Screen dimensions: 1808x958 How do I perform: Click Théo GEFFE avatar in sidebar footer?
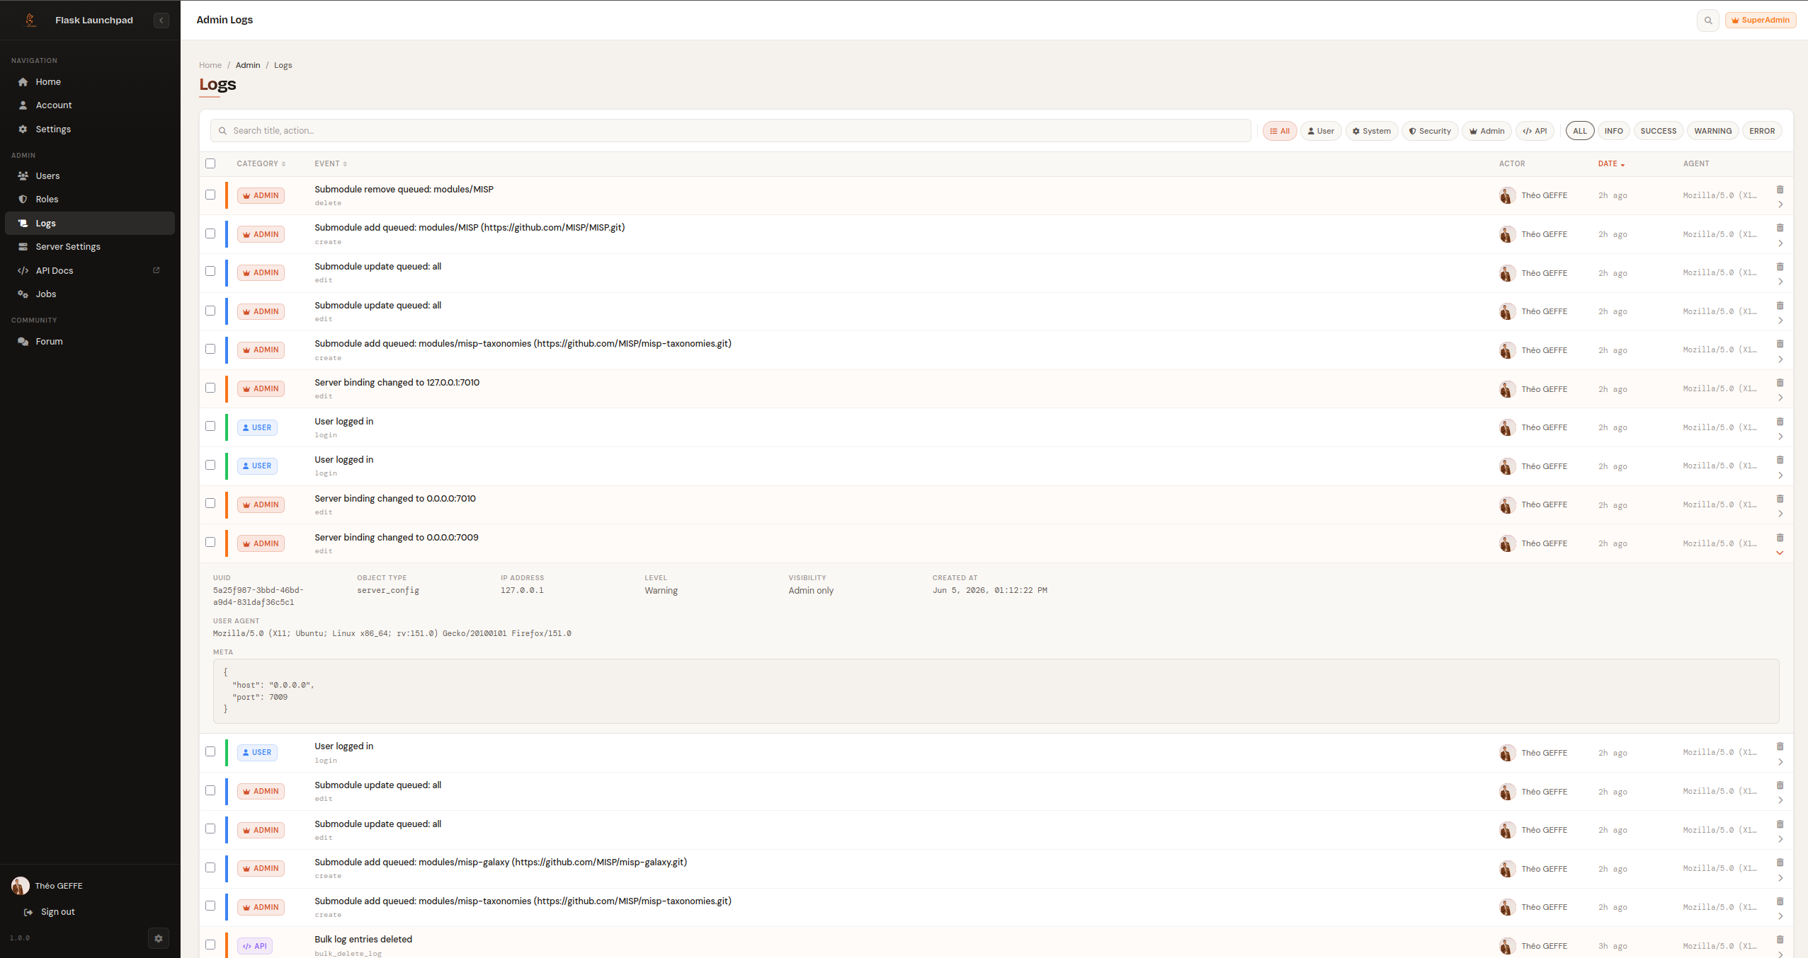tap(21, 886)
